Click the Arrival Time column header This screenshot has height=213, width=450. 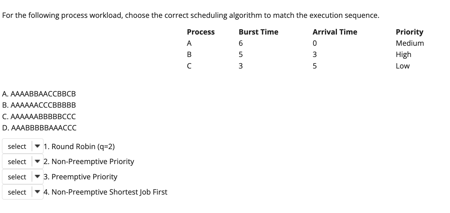click(x=335, y=32)
